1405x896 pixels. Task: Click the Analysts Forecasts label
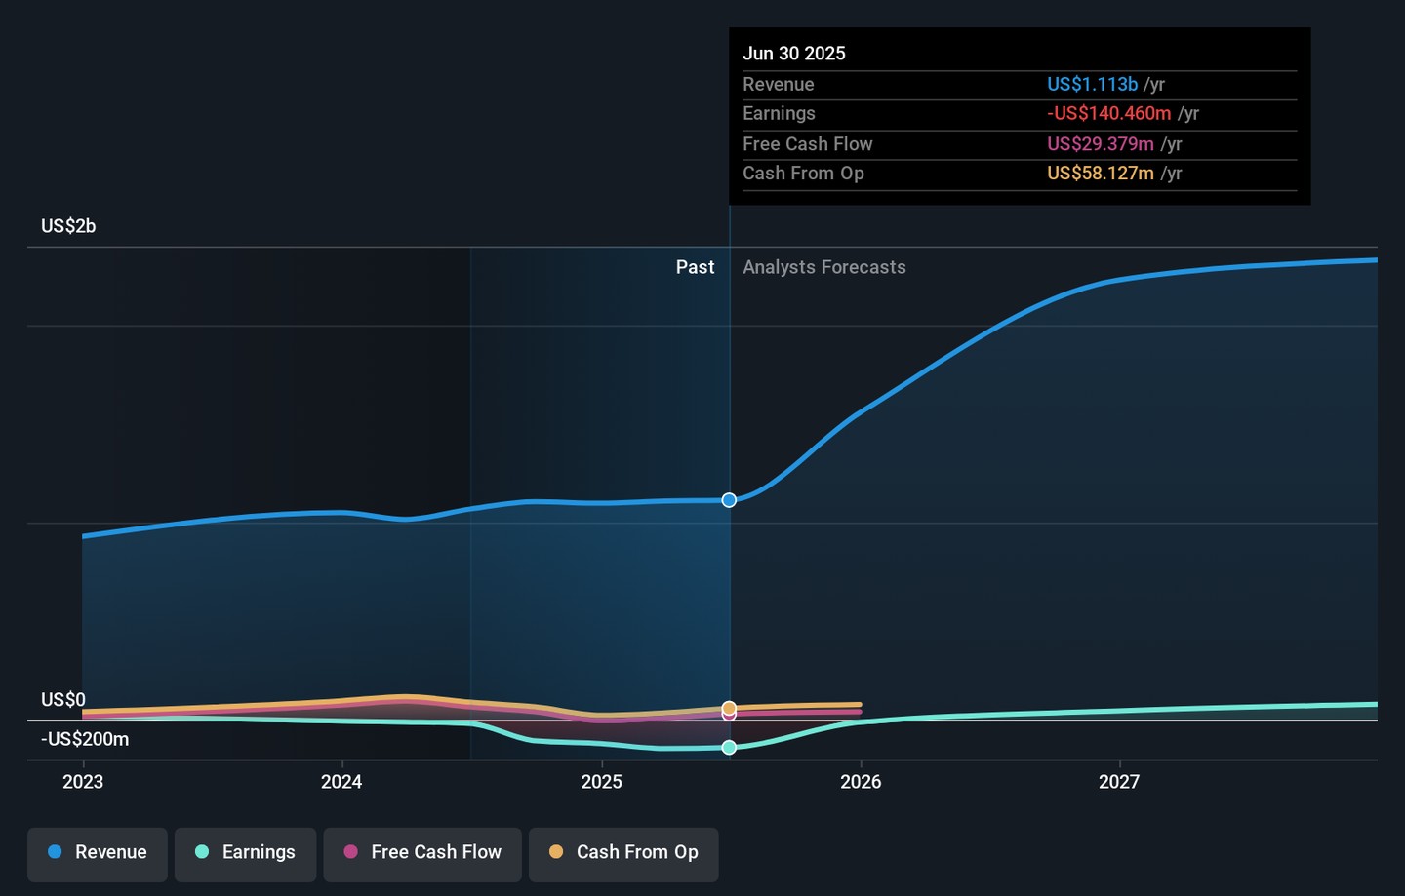(823, 267)
